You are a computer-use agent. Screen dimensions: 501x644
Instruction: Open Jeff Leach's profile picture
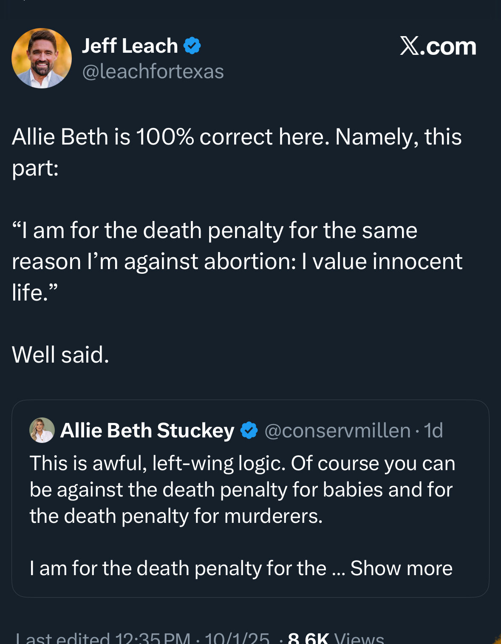pyautogui.click(x=42, y=58)
